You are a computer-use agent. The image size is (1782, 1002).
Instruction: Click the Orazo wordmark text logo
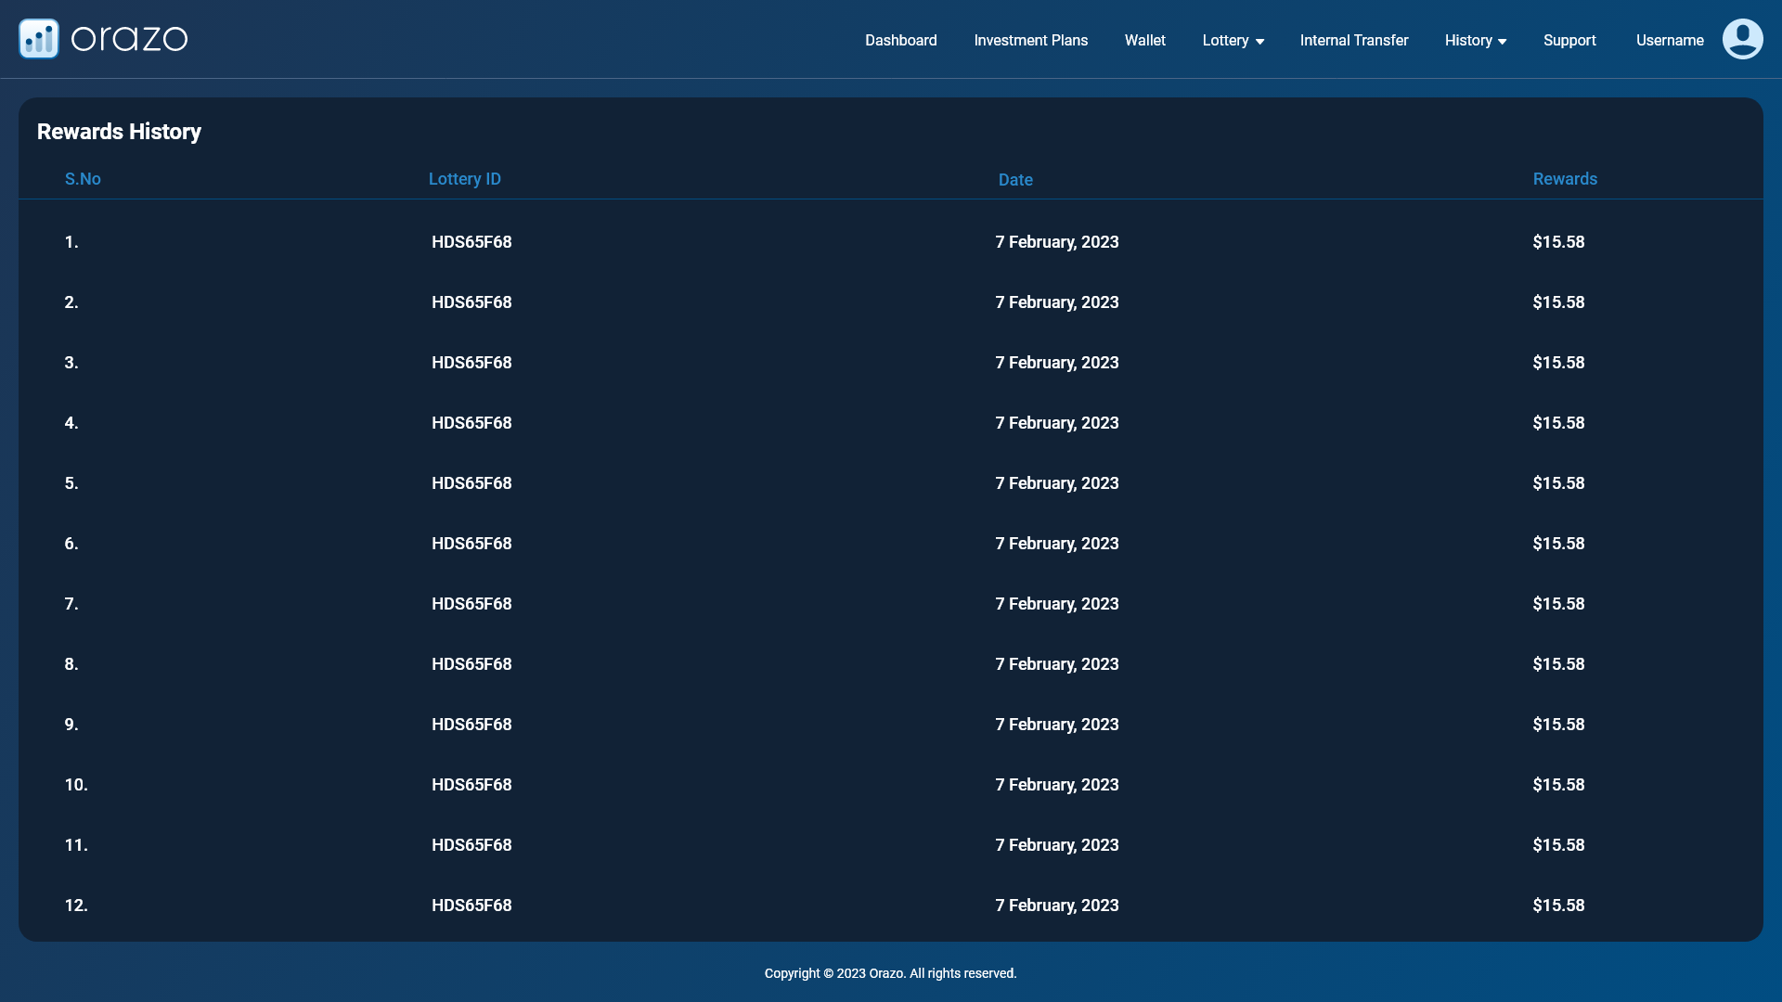(x=129, y=39)
